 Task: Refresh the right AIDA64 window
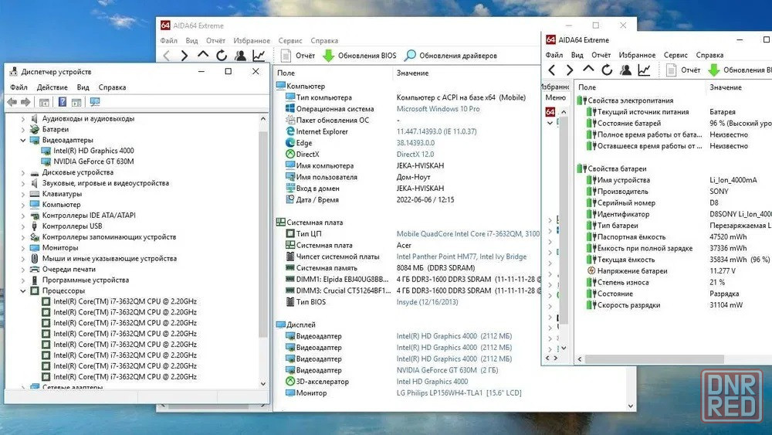coord(607,70)
